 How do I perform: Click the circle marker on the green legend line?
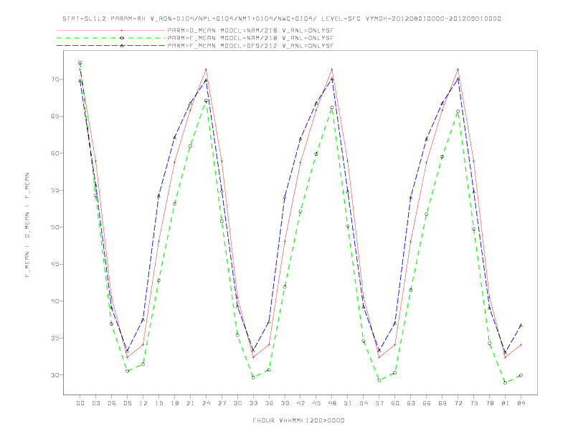tap(122, 38)
